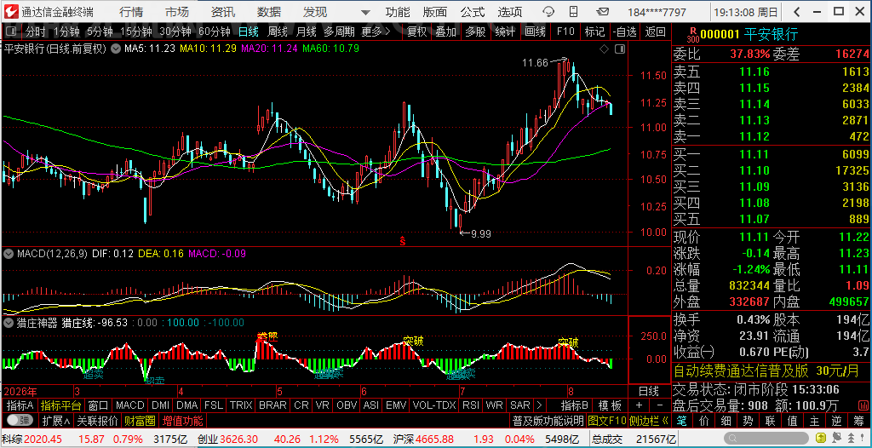Toggle 多股 multi-stock view

coord(475,32)
